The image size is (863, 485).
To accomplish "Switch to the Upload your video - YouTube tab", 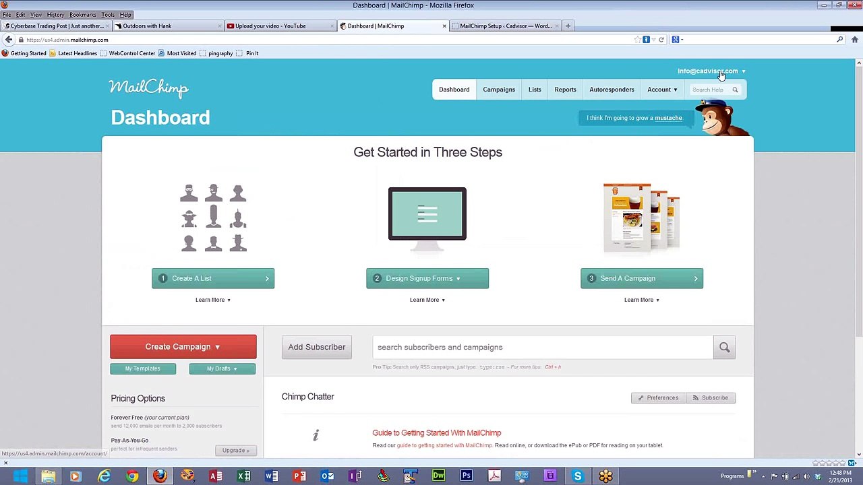I will click(280, 26).
